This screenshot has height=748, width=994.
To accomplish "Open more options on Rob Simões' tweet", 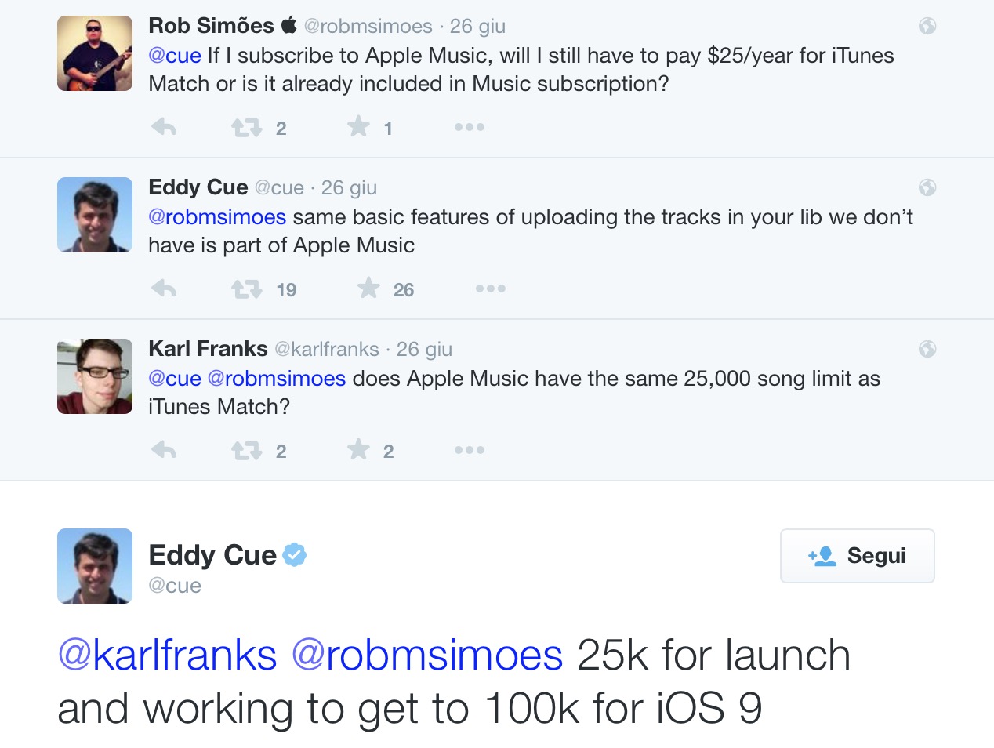I will (x=469, y=127).
